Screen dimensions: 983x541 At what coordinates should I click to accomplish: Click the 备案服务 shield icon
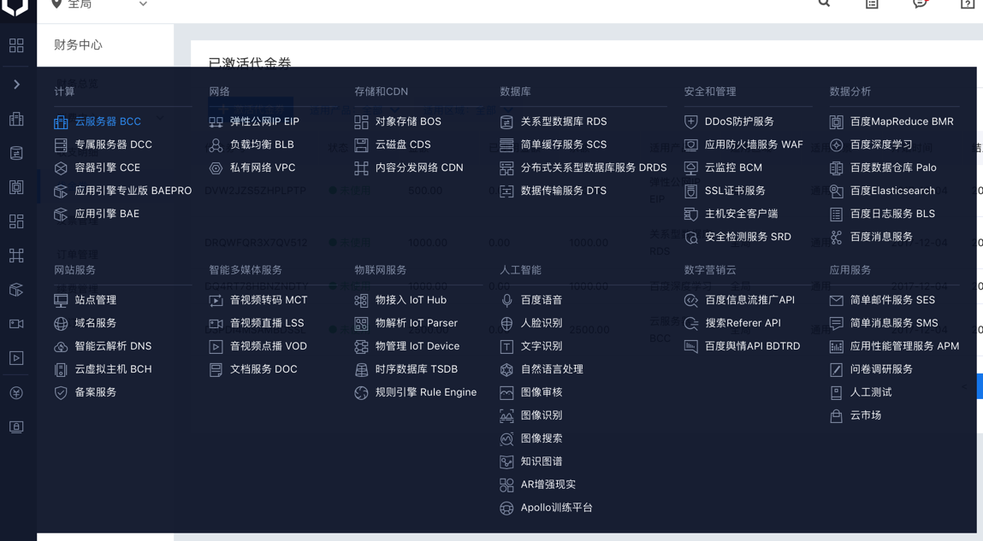(x=61, y=393)
